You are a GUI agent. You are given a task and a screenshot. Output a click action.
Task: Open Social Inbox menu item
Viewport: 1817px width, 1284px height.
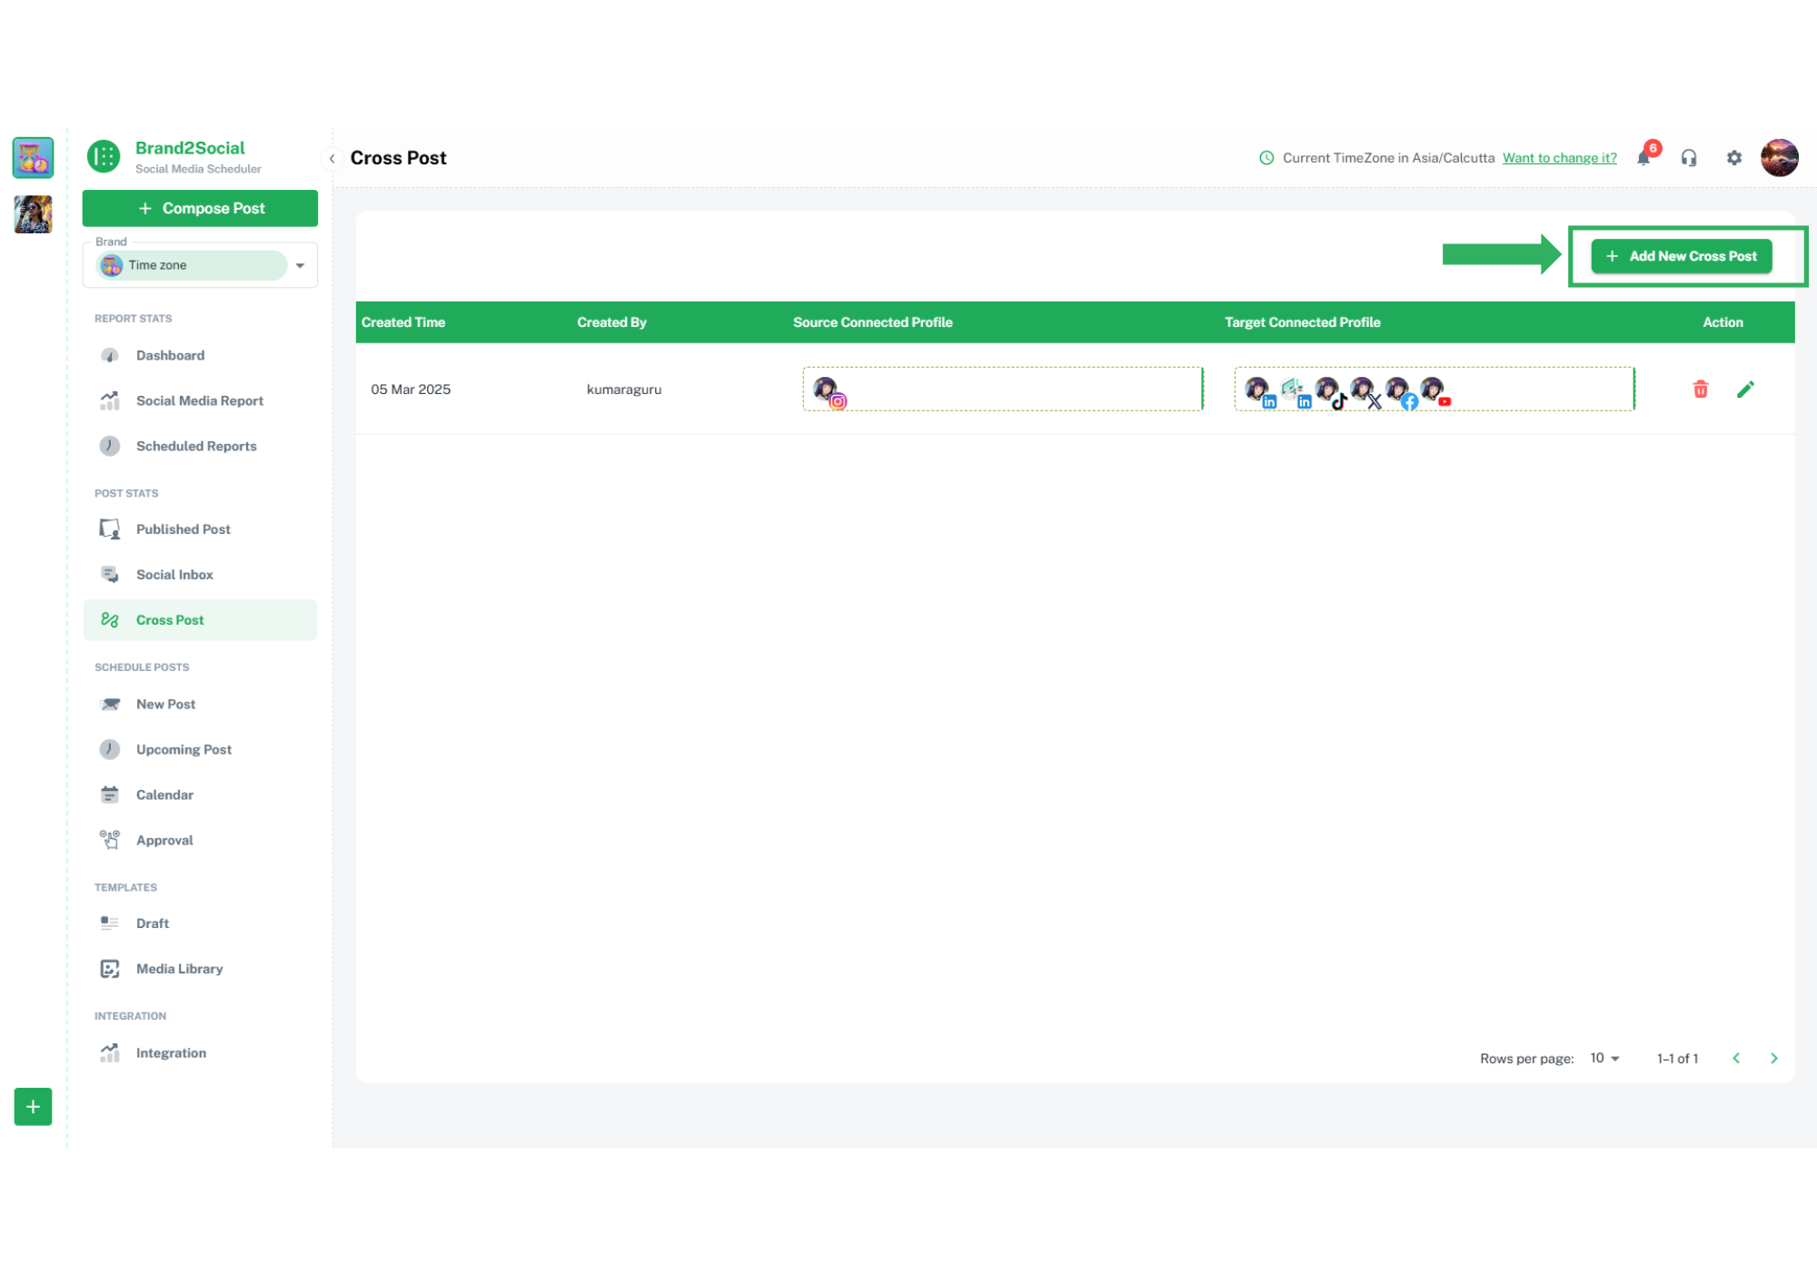click(174, 575)
